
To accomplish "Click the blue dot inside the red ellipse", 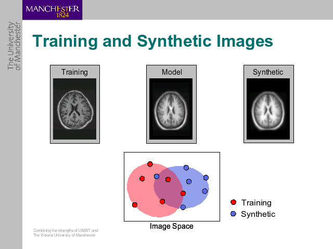I will point(157,176).
